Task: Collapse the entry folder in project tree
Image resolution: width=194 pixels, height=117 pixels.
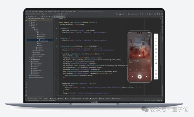Action: [30, 26]
